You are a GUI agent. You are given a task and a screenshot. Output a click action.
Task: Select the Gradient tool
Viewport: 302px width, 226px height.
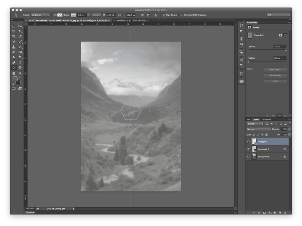click(x=20, y=52)
